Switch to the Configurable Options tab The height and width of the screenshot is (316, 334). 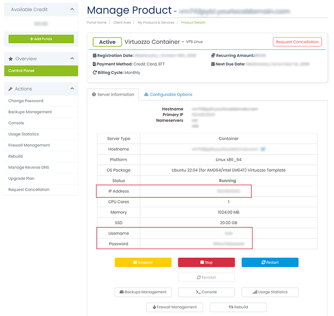point(168,95)
